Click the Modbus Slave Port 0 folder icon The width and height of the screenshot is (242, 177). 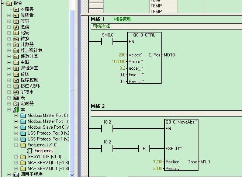(x=23, y=127)
